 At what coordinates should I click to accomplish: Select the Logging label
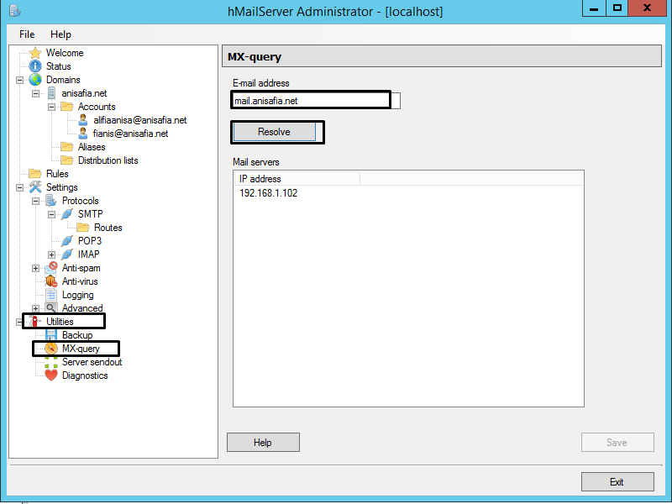coord(77,295)
